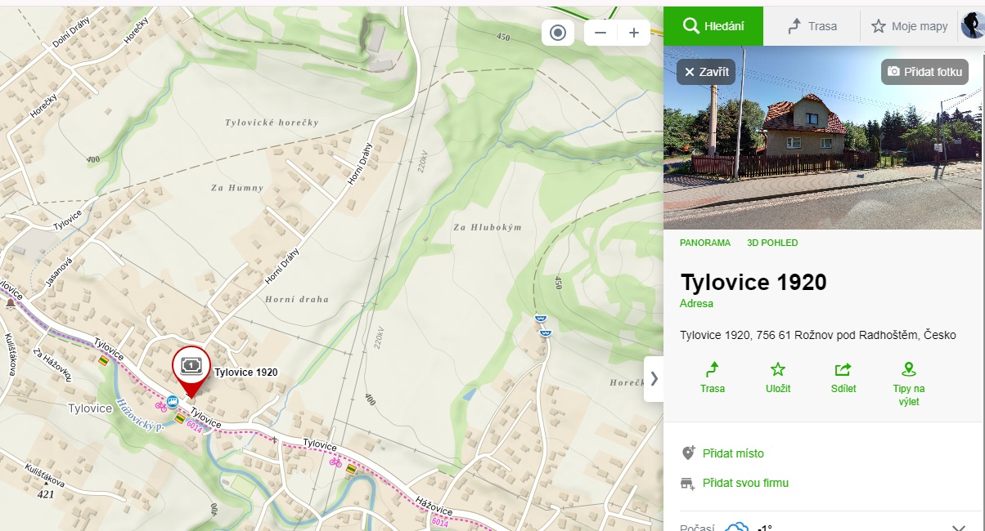
Task: Click the geolocation target button
Action: (x=558, y=33)
